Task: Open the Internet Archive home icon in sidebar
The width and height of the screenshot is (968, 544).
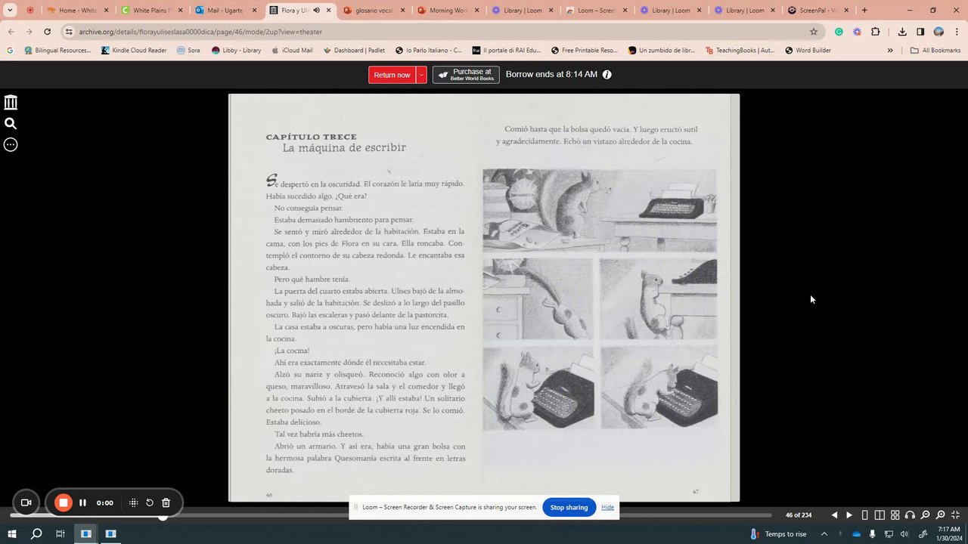Action: 11,102
